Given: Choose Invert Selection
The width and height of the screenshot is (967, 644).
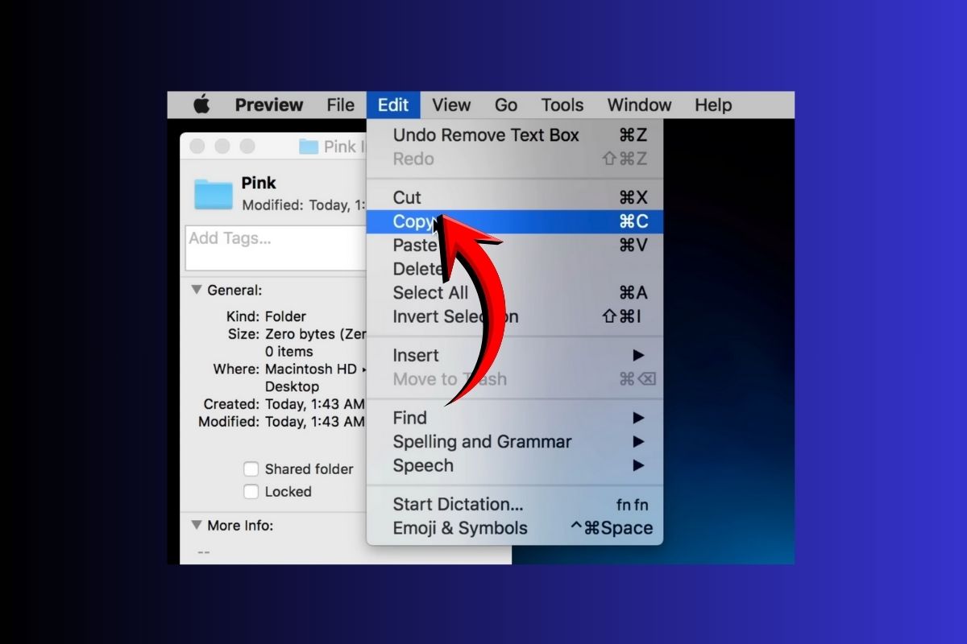Looking at the screenshot, I should click(515, 316).
